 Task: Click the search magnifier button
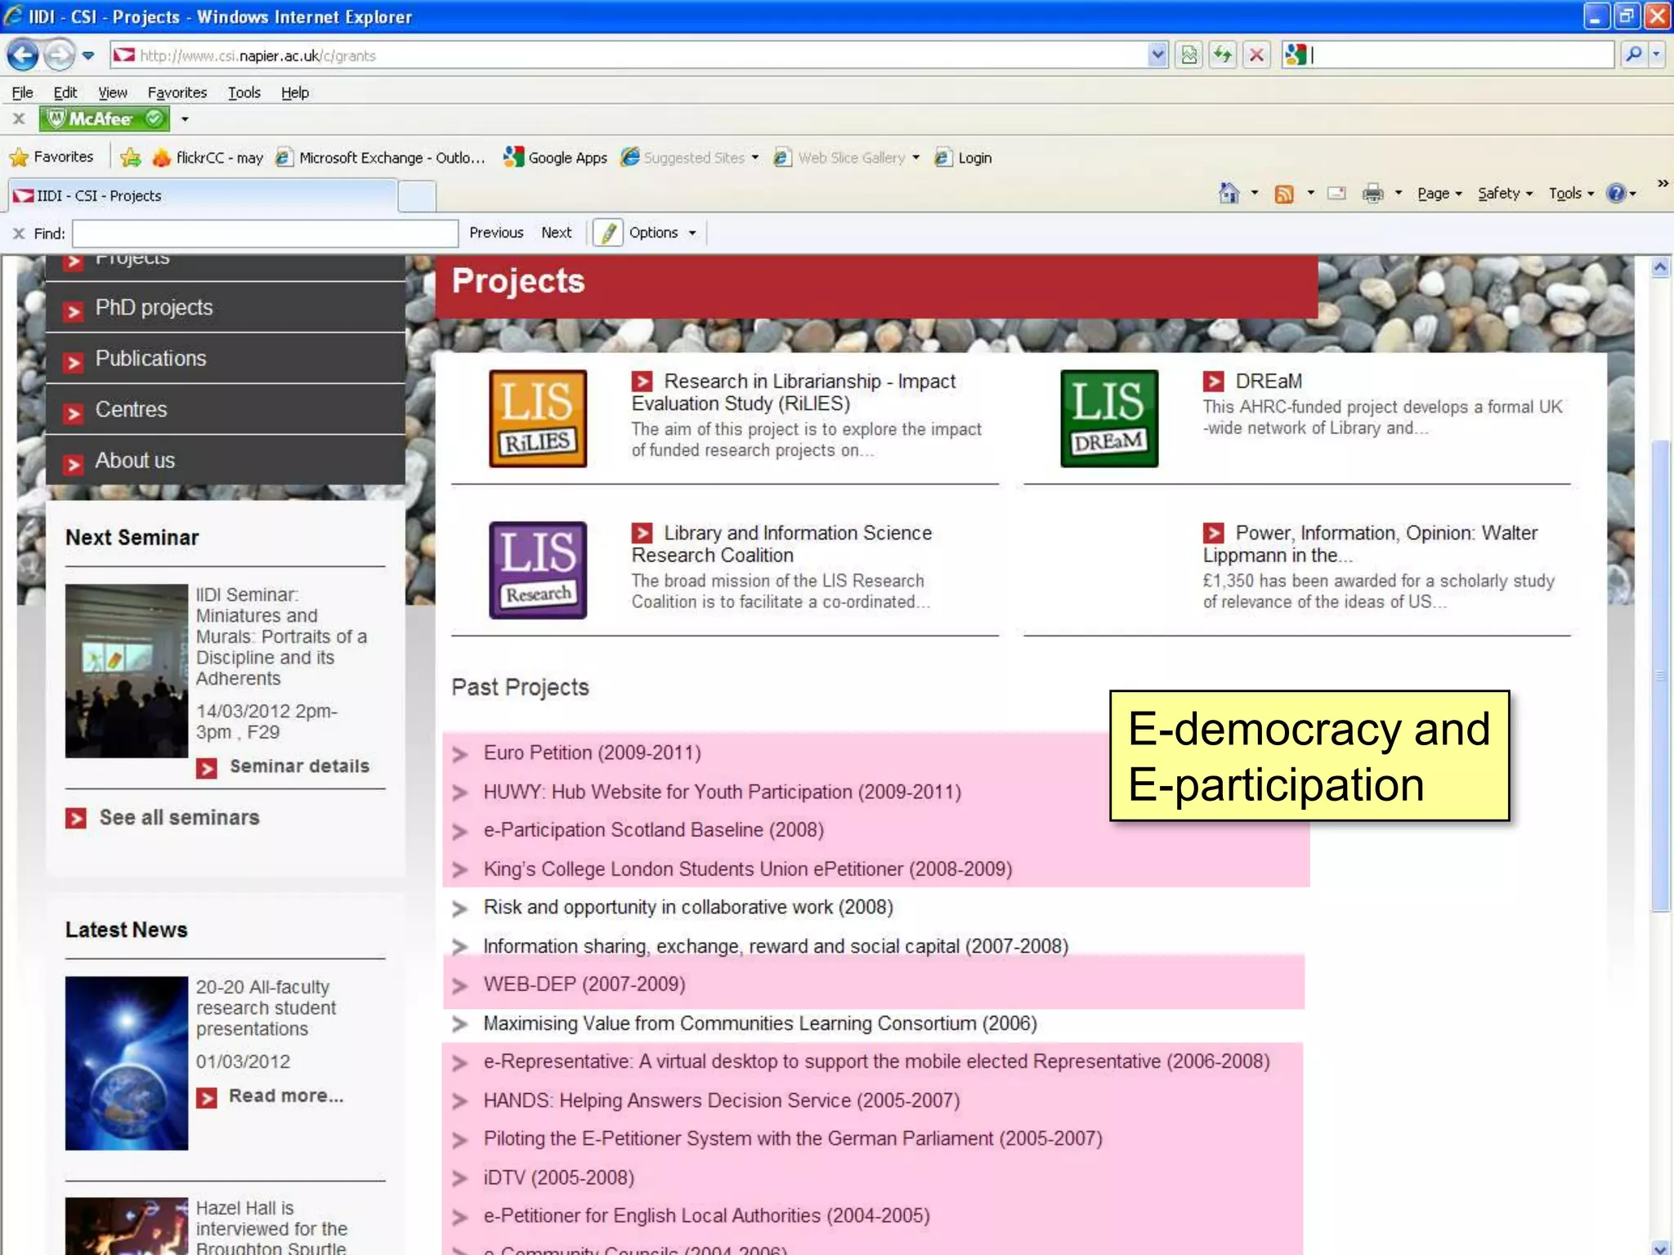1633,56
